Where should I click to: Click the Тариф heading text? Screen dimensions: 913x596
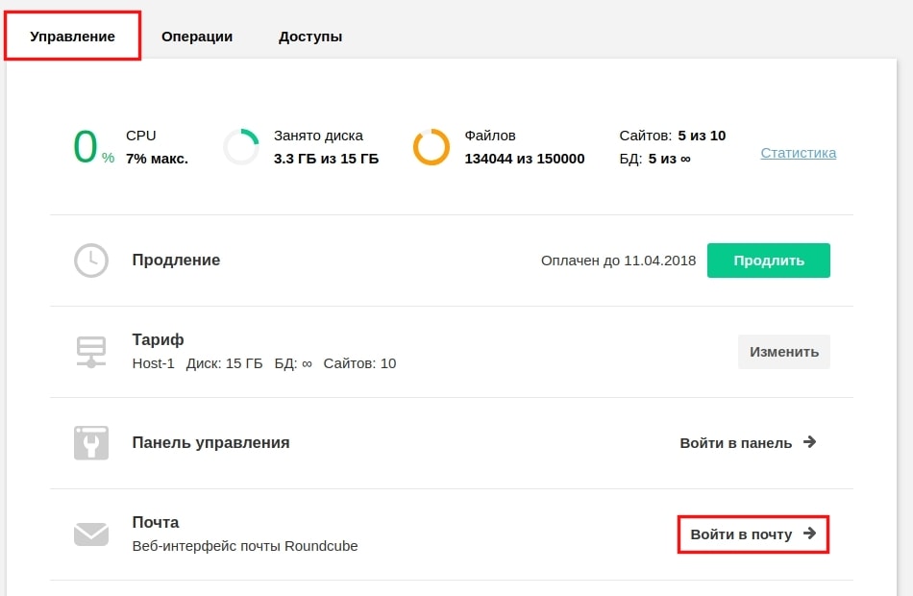point(158,339)
